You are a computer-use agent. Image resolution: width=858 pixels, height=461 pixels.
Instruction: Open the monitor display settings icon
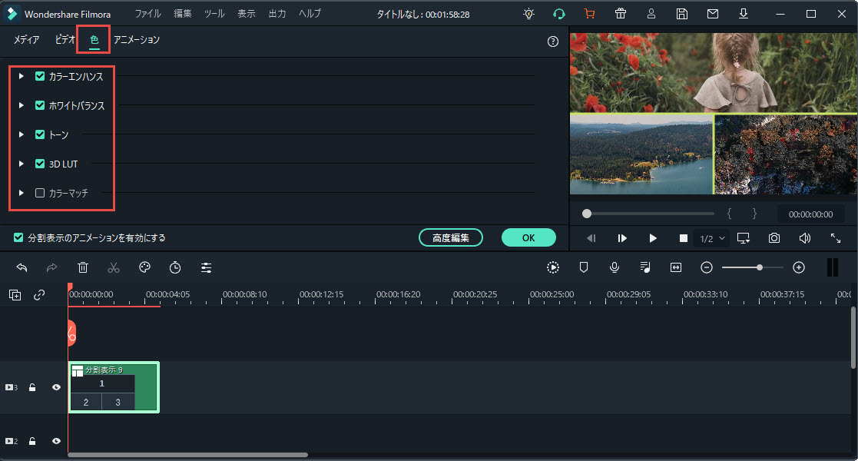click(743, 238)
